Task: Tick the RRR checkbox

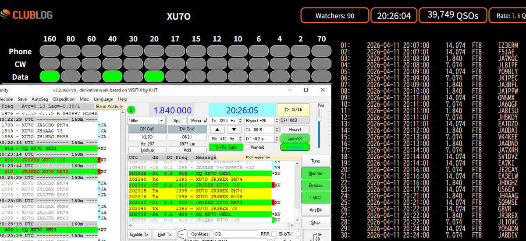Action: point(274,234)
